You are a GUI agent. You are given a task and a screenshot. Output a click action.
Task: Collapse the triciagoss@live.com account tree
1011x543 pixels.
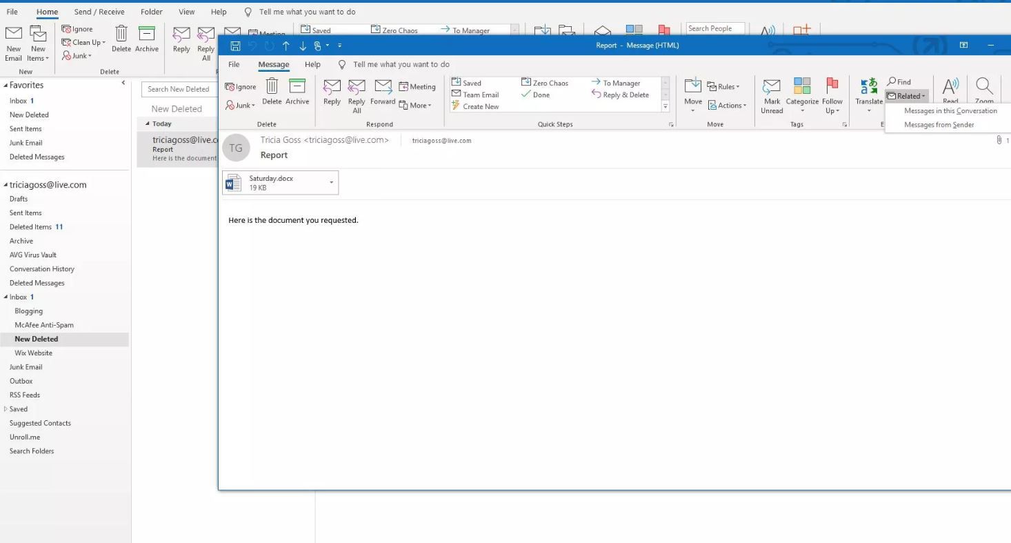coord(6,185)
